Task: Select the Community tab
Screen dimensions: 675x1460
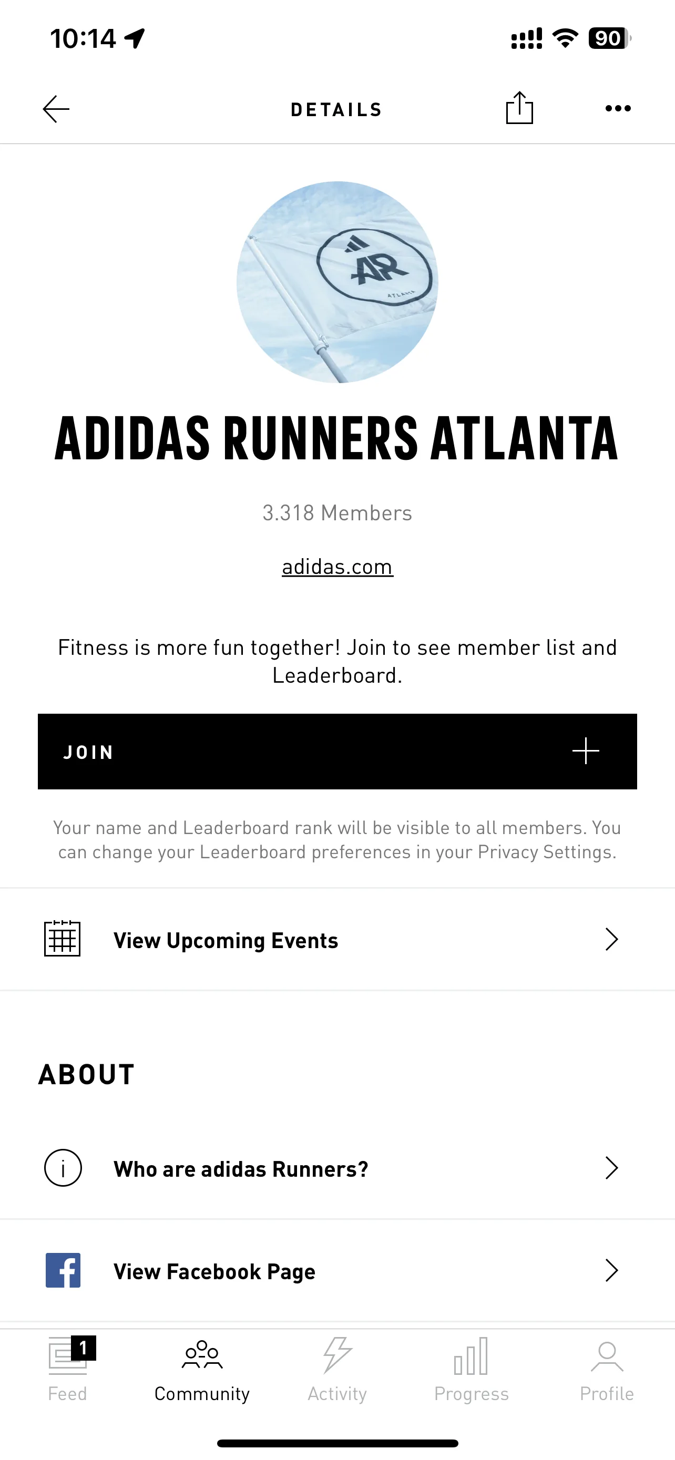Action: 202,1368
